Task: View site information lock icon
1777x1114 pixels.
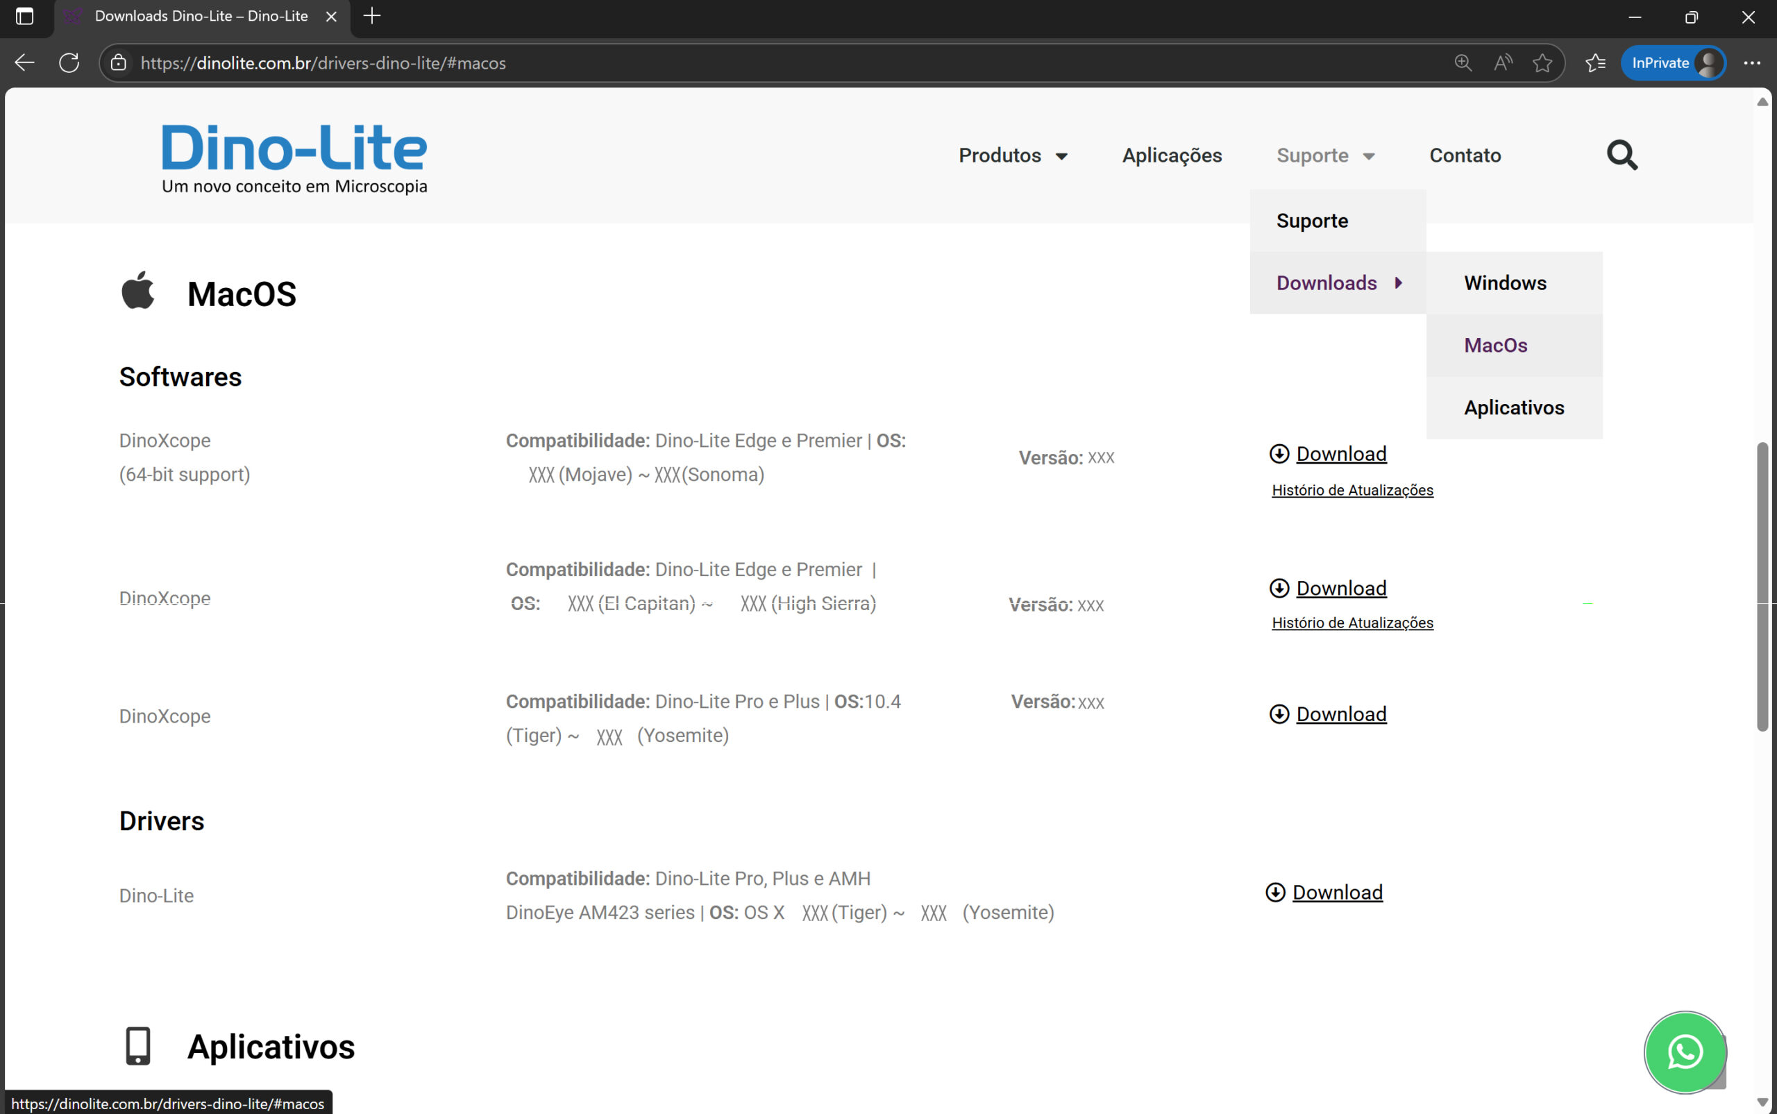Action: pyautogui.click(x=119, y=62)
